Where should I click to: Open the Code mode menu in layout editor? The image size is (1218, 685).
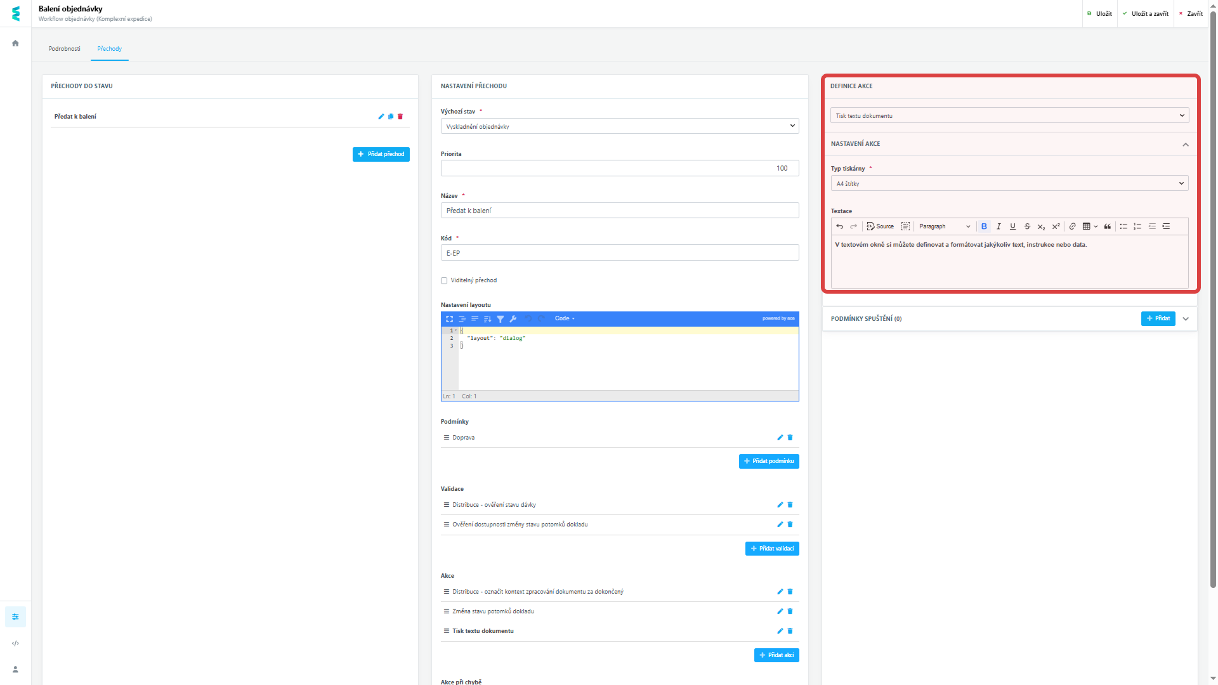564,319
